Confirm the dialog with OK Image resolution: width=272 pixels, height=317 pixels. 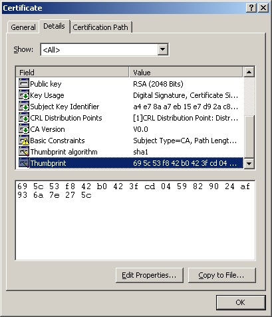coord(241,302)
